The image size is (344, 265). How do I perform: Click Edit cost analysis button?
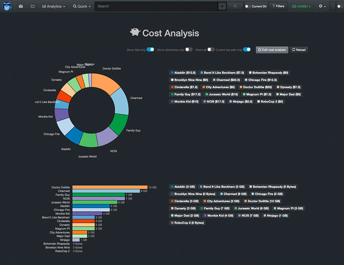(x=272, y=50)
